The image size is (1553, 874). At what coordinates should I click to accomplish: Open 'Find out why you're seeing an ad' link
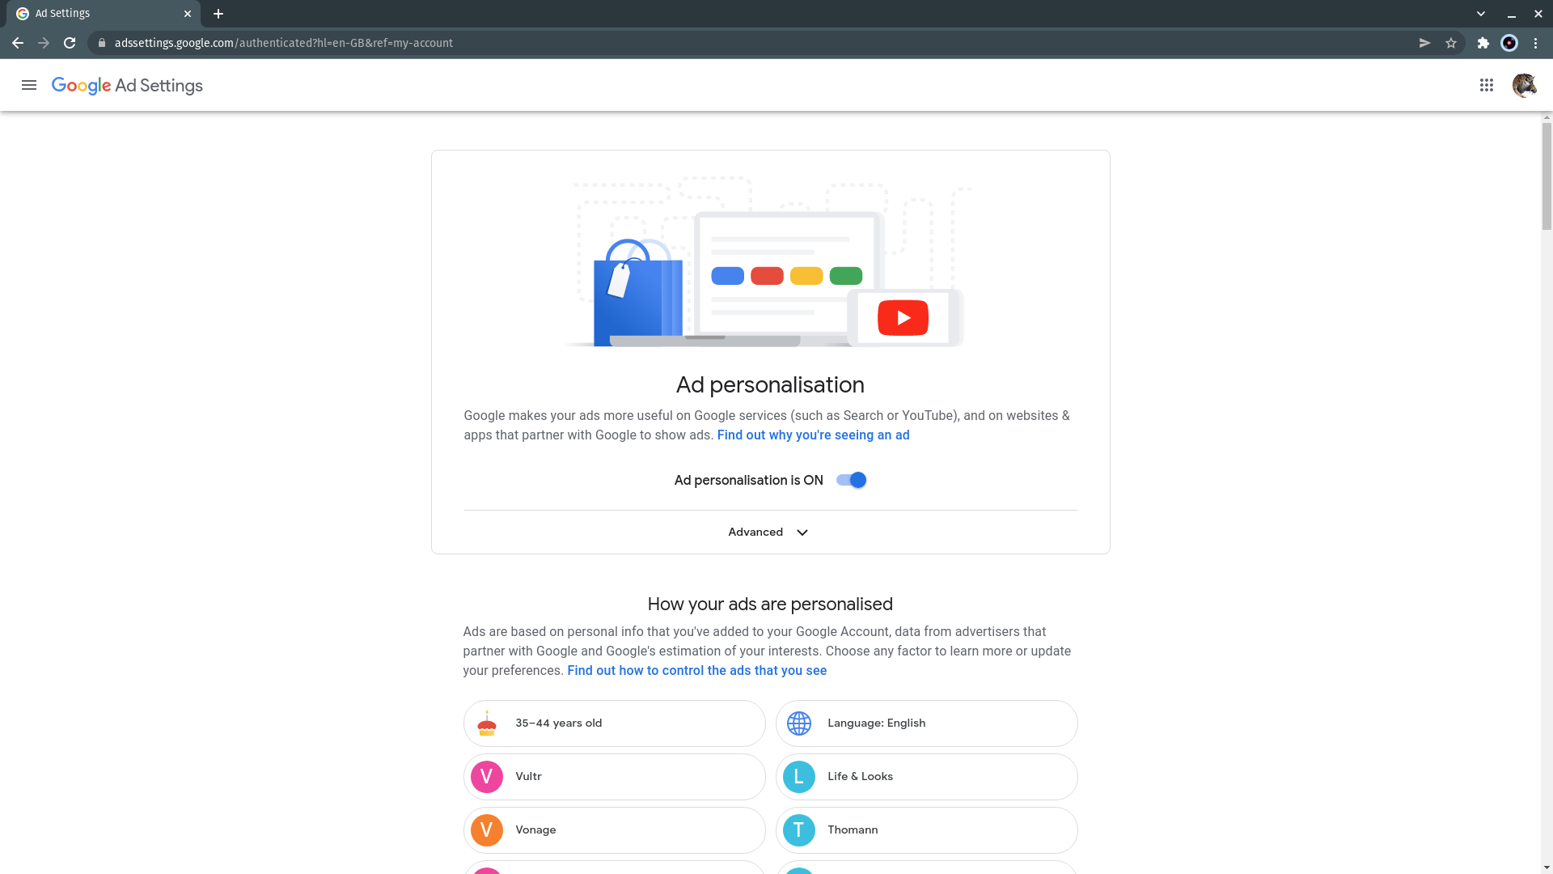pyautogui.click(x=813, y=435)
